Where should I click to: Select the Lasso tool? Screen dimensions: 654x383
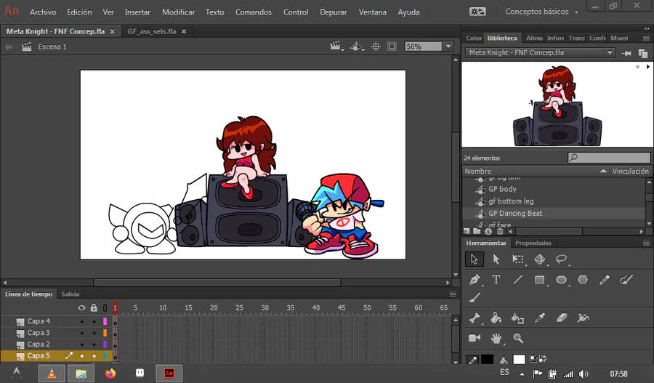562,259
